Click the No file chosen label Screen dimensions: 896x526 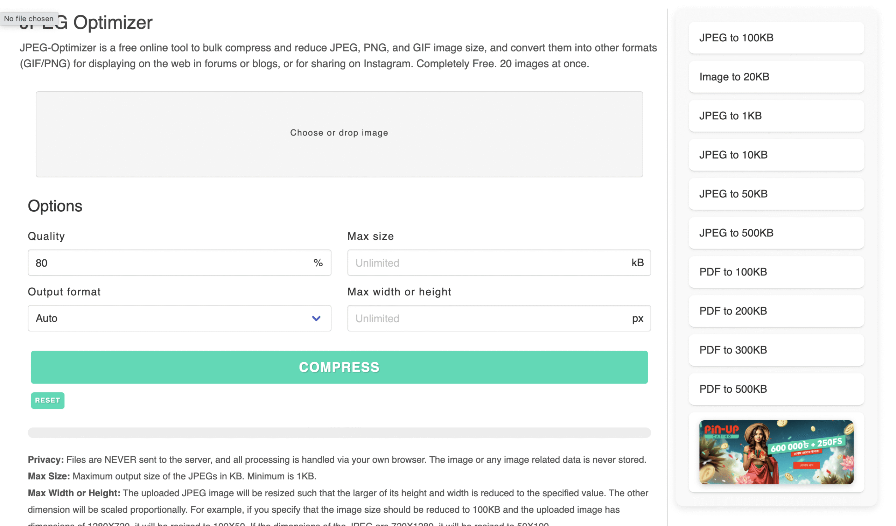point(29,19)
